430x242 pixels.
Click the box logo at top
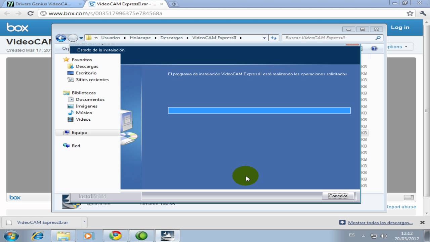[17, 28]
